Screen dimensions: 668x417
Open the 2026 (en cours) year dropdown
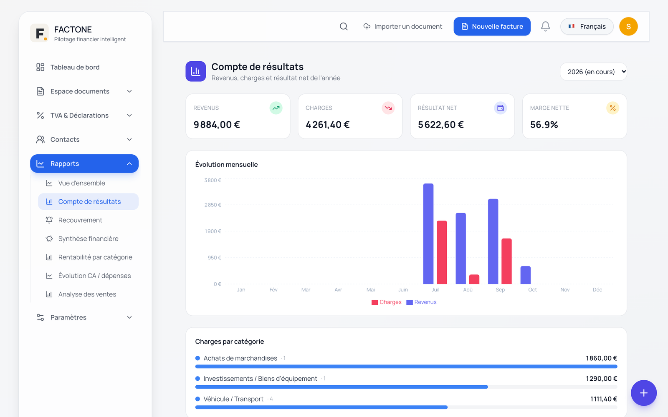[593, 72]
